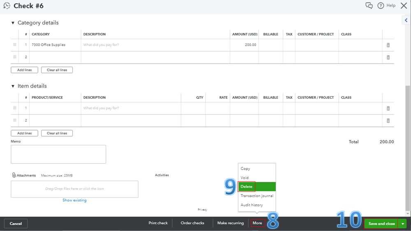
Task: Grab drag handle of item row 2
Action: pyautogui.click(x=15, y=120)
